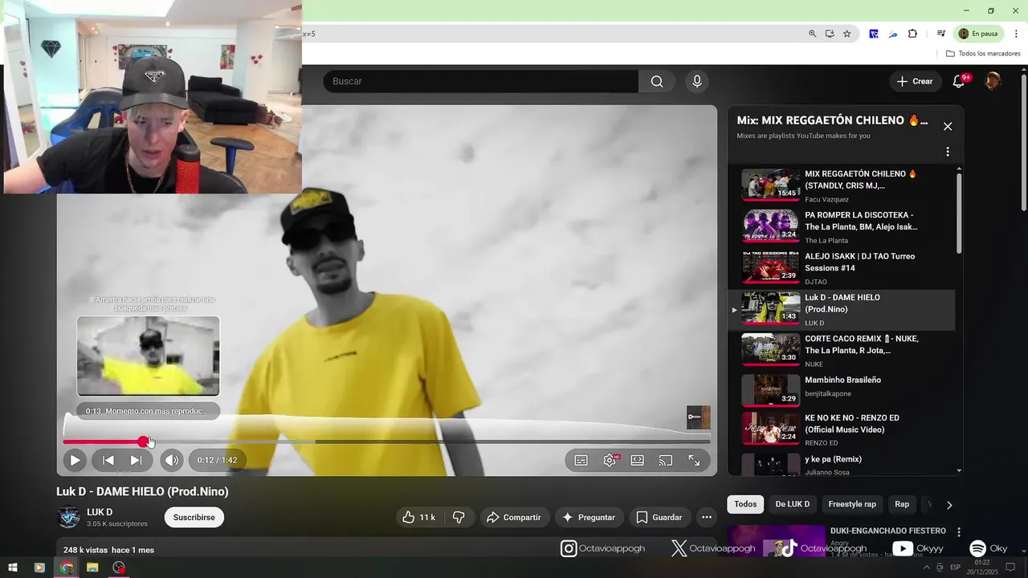This screenshot has width=1028, height=578.
Task: Open Windows notification center icon
Action: (x=1010, y=568)
